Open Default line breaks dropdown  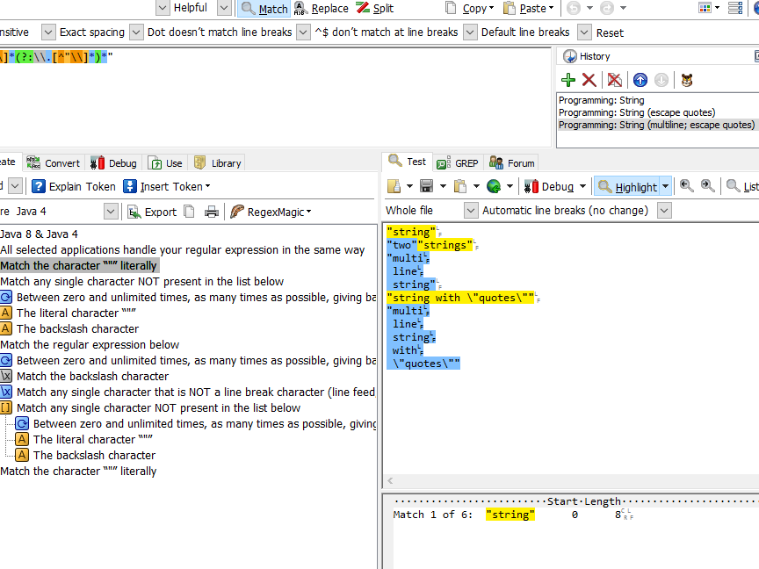coord(584,32)
